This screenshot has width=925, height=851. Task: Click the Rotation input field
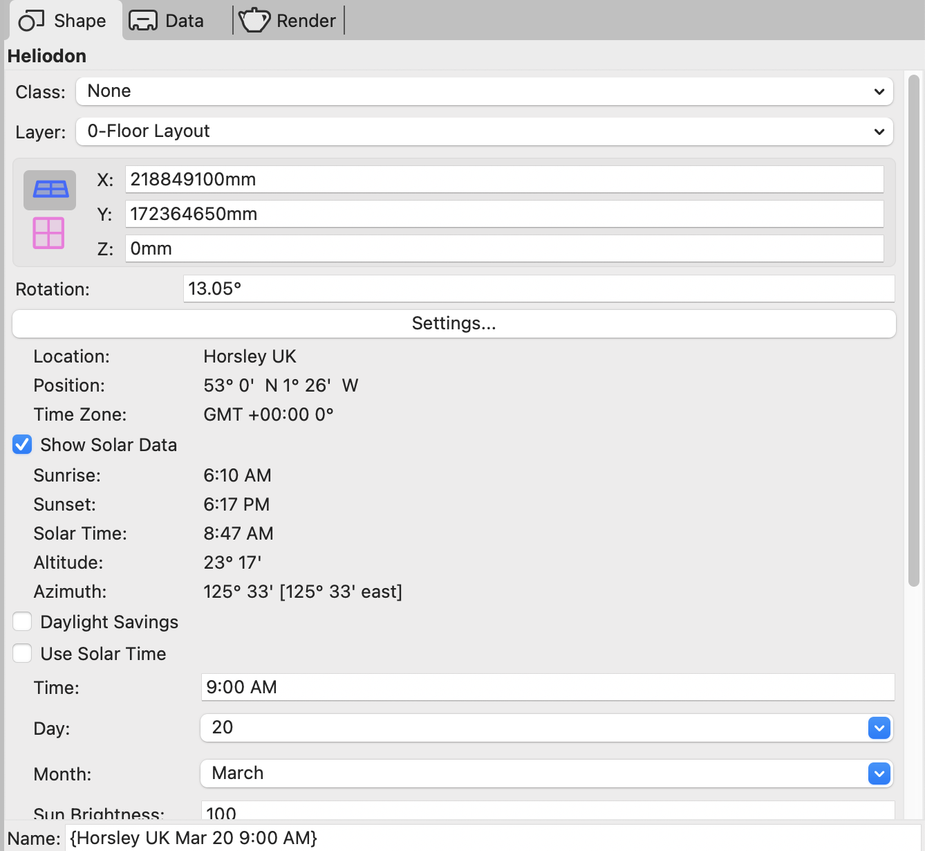point(538,289)
